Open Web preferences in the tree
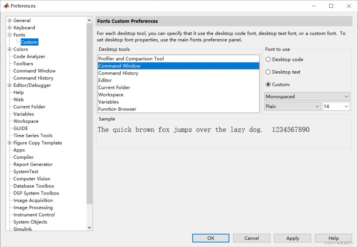 [x=18, y=100]
